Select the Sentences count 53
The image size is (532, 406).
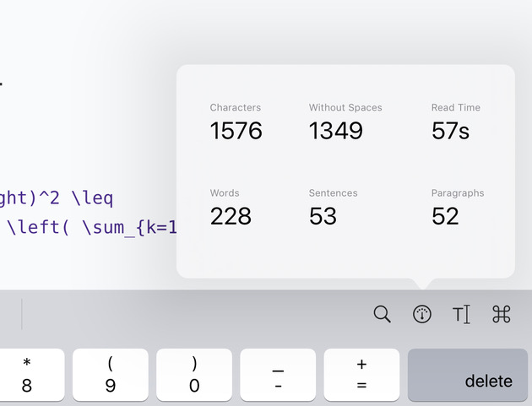pos(323,216)
